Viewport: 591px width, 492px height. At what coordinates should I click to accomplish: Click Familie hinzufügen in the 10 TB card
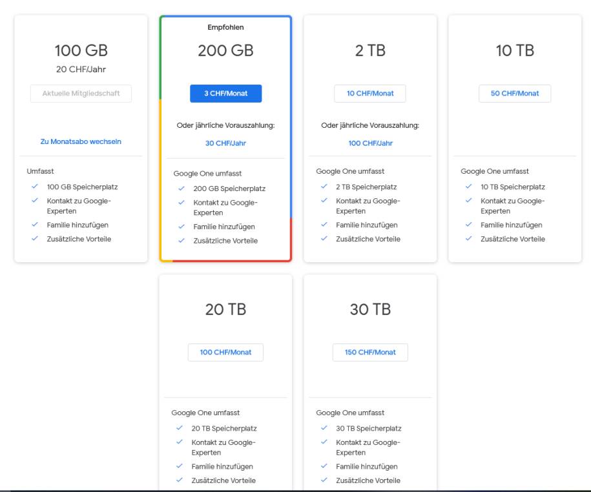pos(512,225)
